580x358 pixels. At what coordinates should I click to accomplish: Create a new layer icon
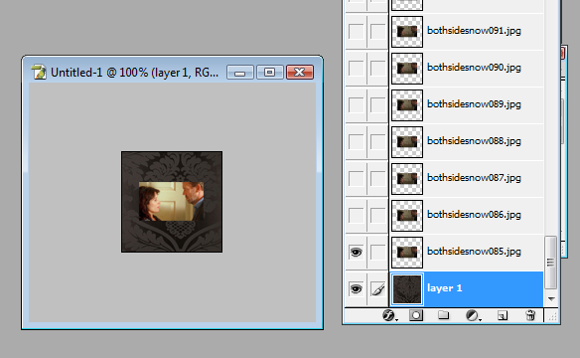click(503, 315)
